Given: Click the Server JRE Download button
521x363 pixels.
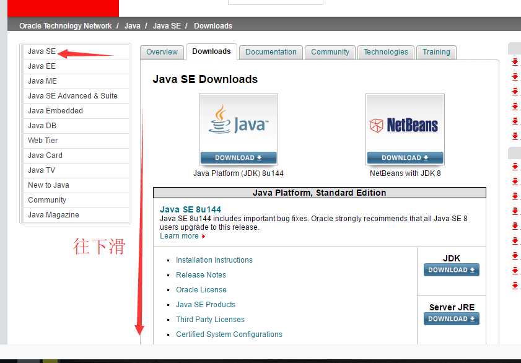Looking at the screenshot, I should [451, 319].
